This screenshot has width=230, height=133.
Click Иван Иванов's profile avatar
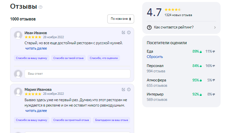18,35
